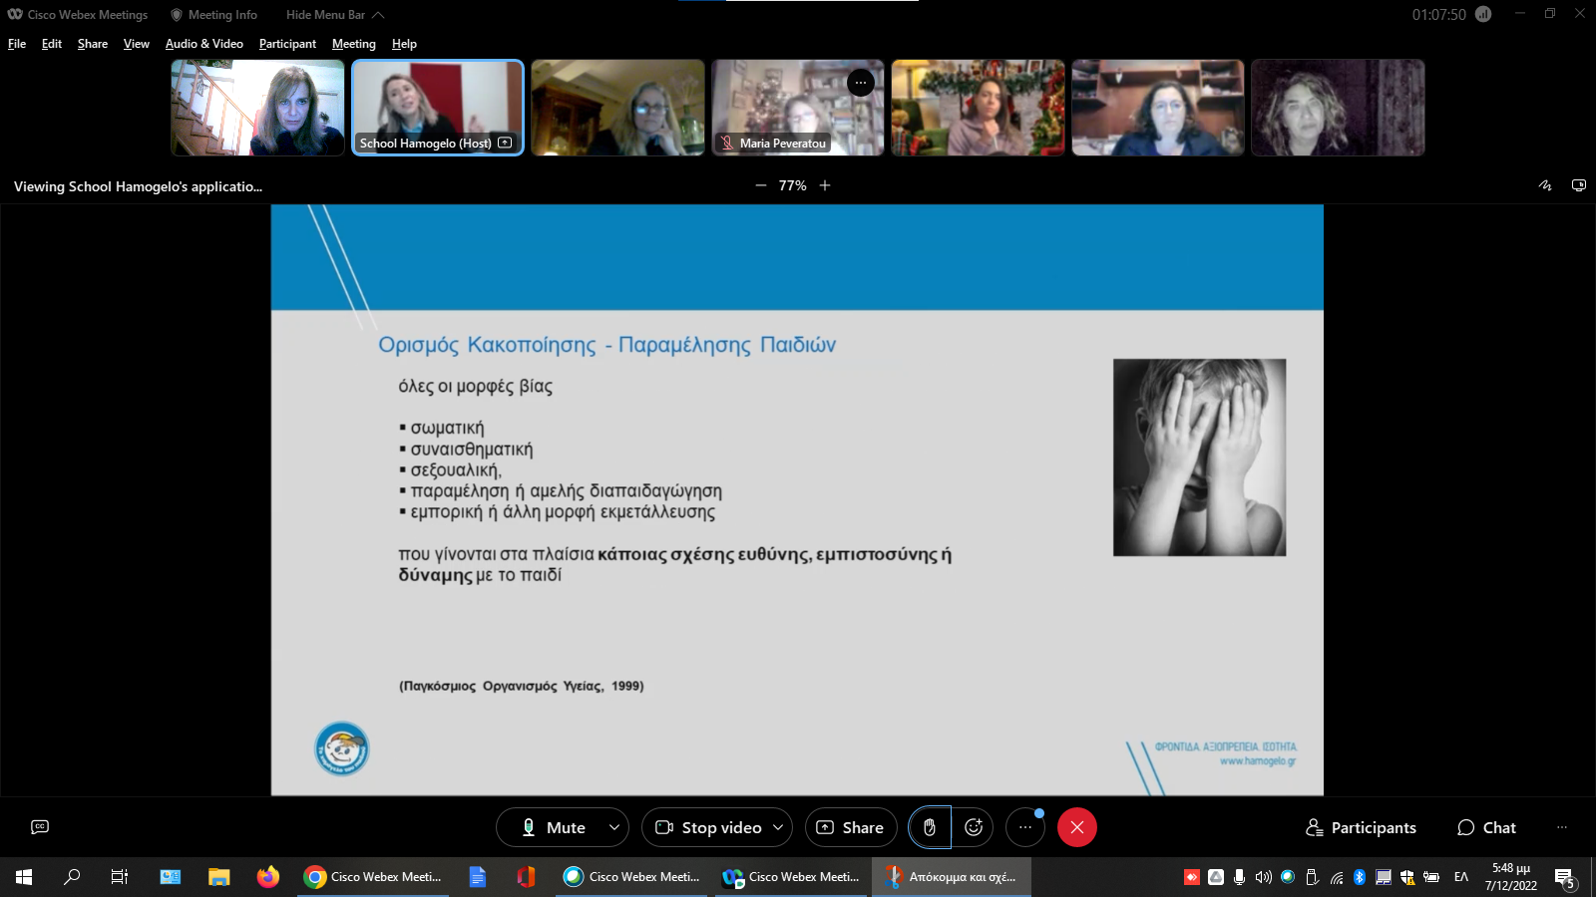Click the red leave meeting button
The height and width of the screenshot is (897, 1596).
(1077, 827)
